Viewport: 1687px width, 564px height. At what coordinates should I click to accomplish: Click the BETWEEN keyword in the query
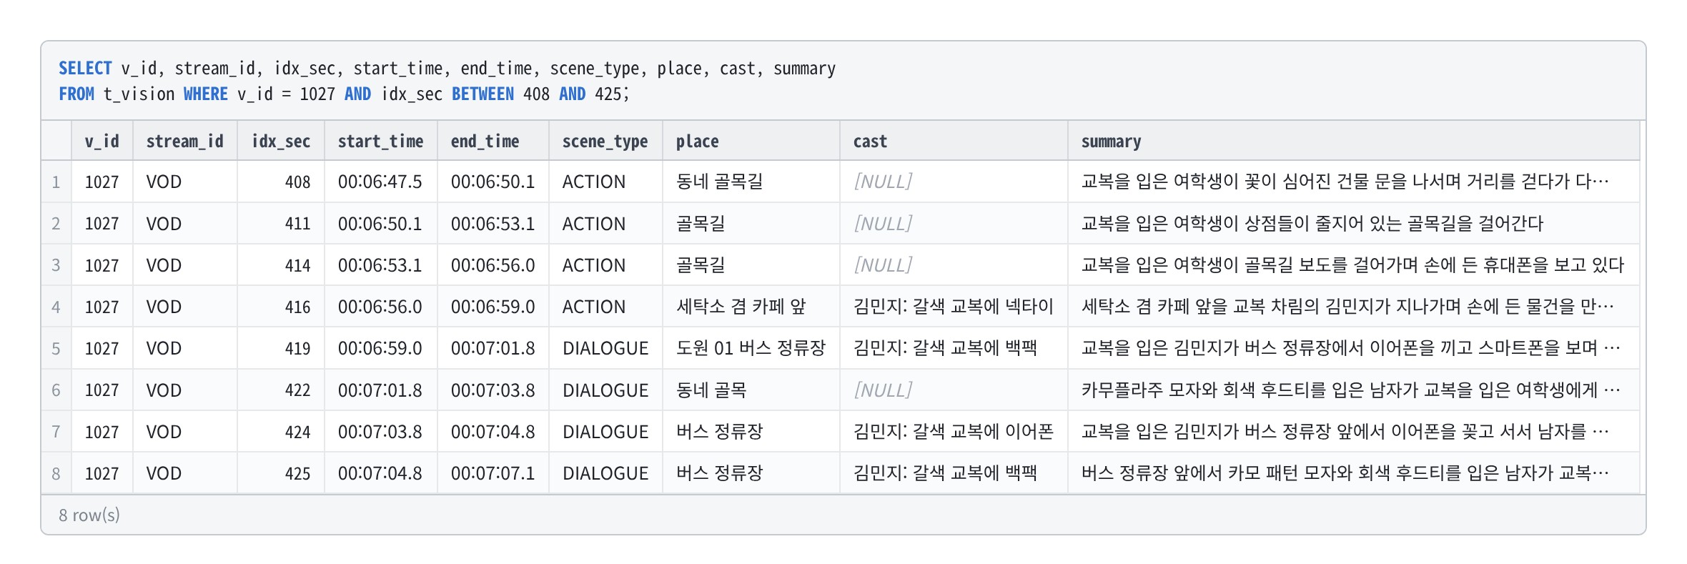pyautogui.click(x=483, y=94)
